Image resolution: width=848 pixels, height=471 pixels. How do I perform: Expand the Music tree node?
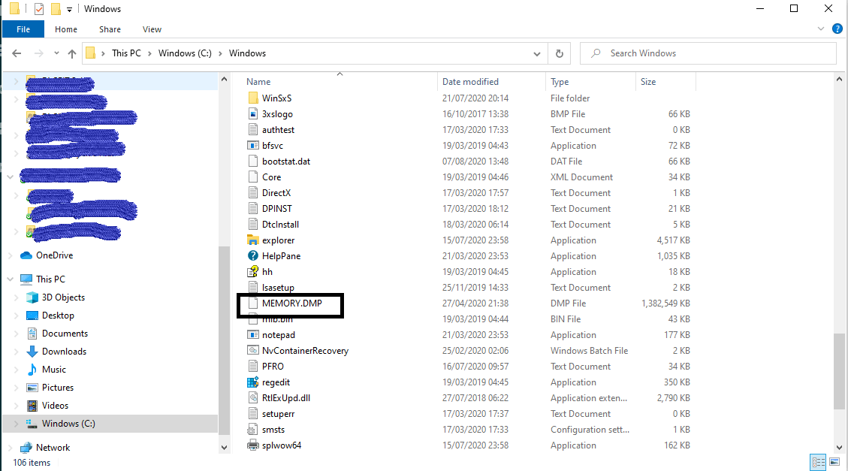pyautogui.click(x=17, y=370)
